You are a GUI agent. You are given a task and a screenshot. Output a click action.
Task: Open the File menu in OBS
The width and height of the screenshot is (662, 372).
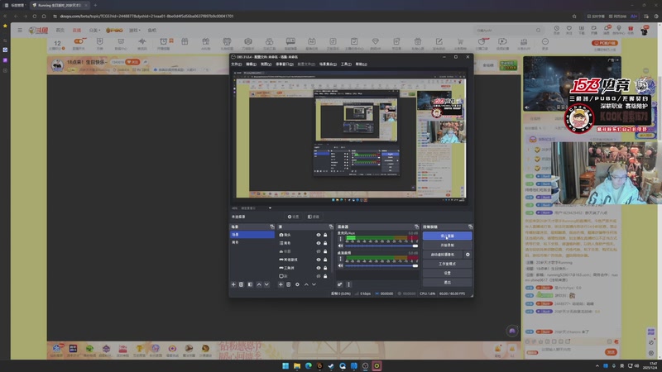(236, 64)
